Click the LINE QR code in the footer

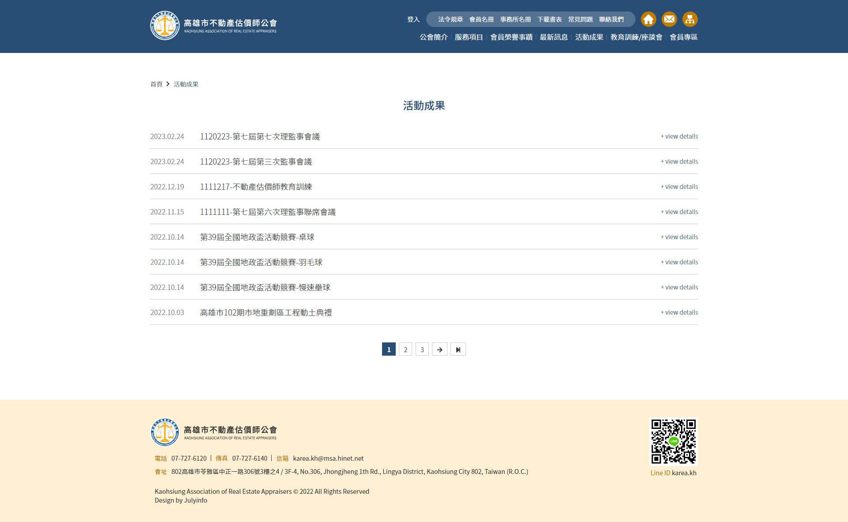[x=673, y=442]
